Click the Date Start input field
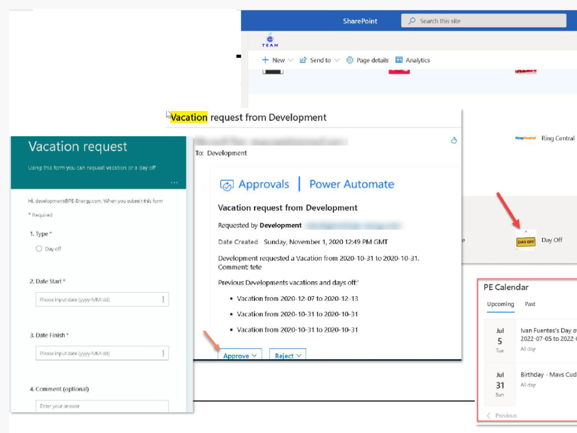Screen dimensions: 577x433 pos(102,299)
